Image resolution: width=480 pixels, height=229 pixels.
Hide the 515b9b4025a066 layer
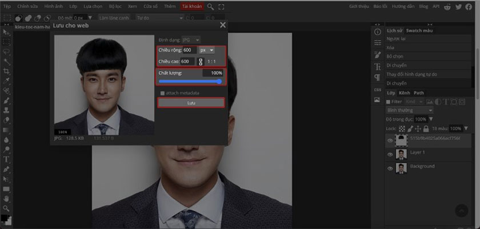[390, 140]
